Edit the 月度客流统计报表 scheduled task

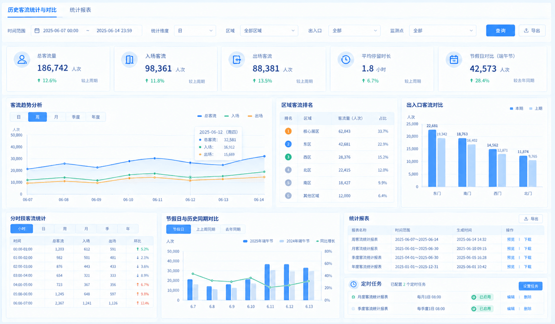(511, 297)
